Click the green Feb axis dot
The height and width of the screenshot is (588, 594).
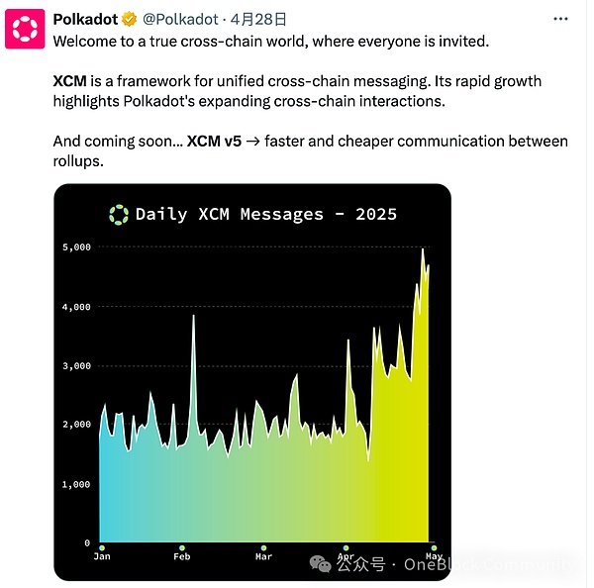(182, 547)
